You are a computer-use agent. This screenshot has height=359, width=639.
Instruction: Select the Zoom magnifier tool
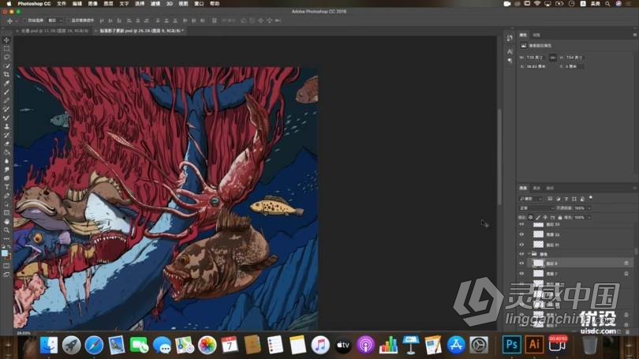7,230
